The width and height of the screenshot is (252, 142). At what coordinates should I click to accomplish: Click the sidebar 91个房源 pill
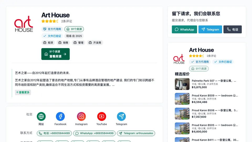click(x=199, y=69)
